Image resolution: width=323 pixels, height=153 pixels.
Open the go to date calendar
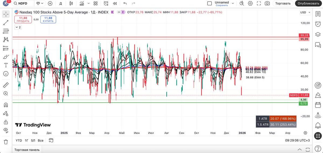pos(51,140)
